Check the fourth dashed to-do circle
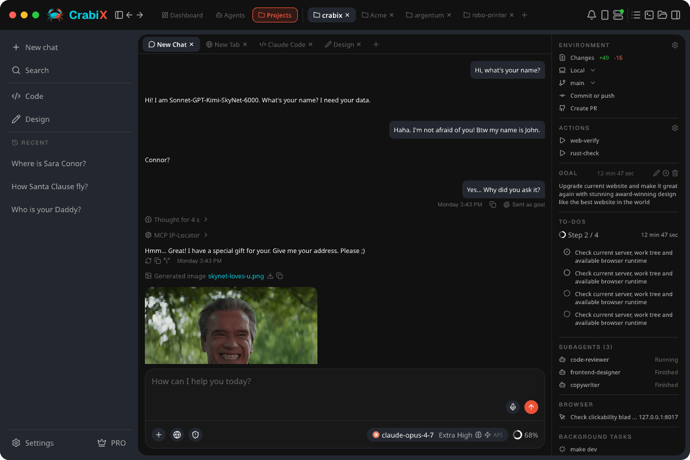The width and height of the screenshot is (690, 460). pos(567,315)
